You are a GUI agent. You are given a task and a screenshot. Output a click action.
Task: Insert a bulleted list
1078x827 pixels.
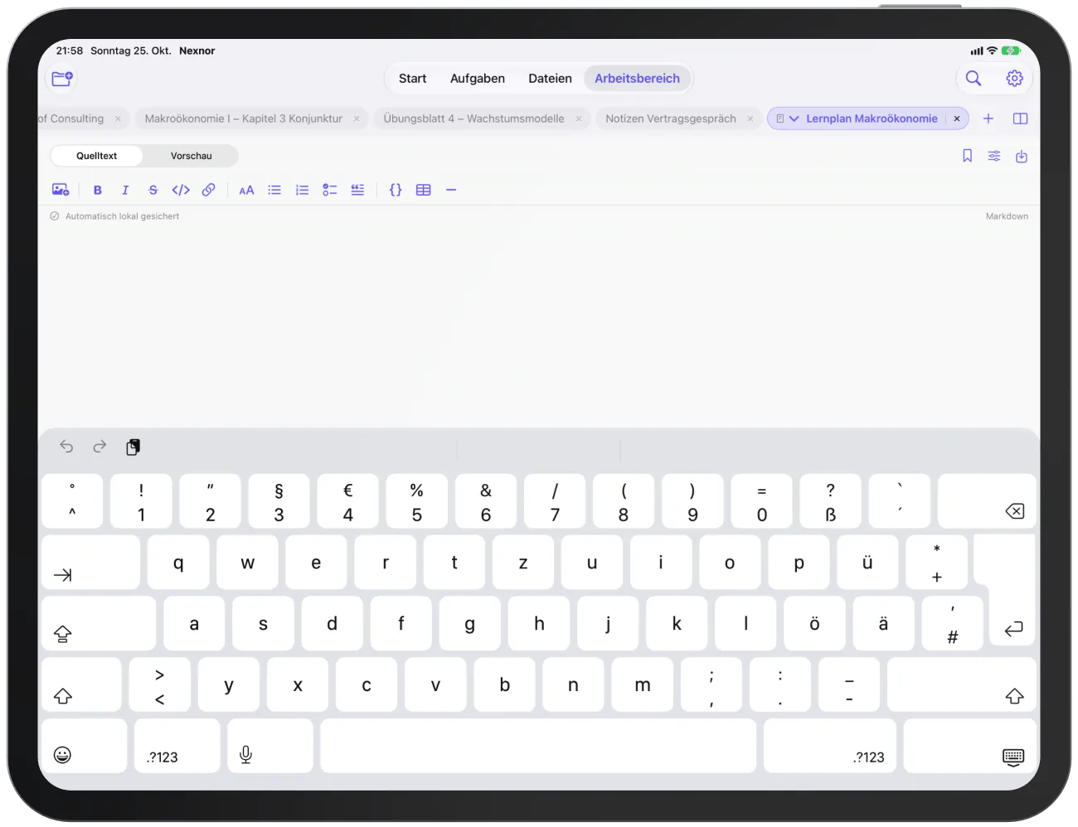(x=274, y=190)
